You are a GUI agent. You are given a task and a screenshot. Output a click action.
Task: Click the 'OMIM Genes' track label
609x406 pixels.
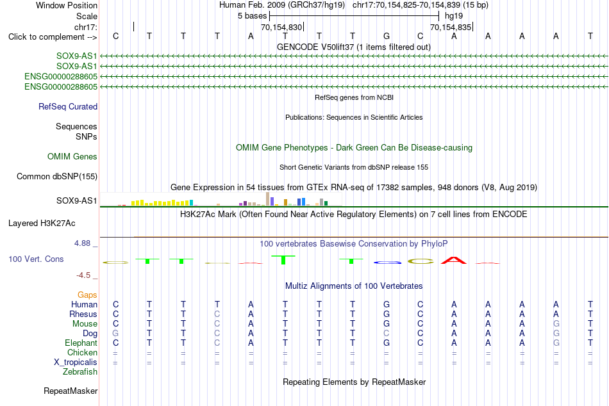tap(72, 156)
